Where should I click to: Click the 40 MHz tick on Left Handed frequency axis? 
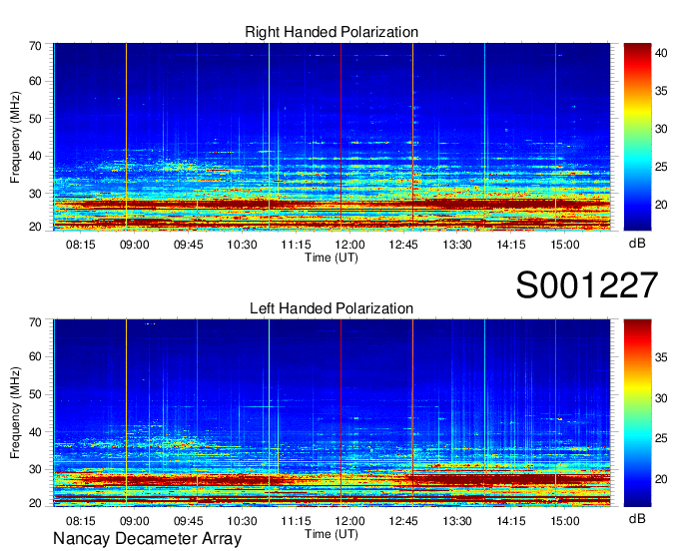(x=35, y=432)
